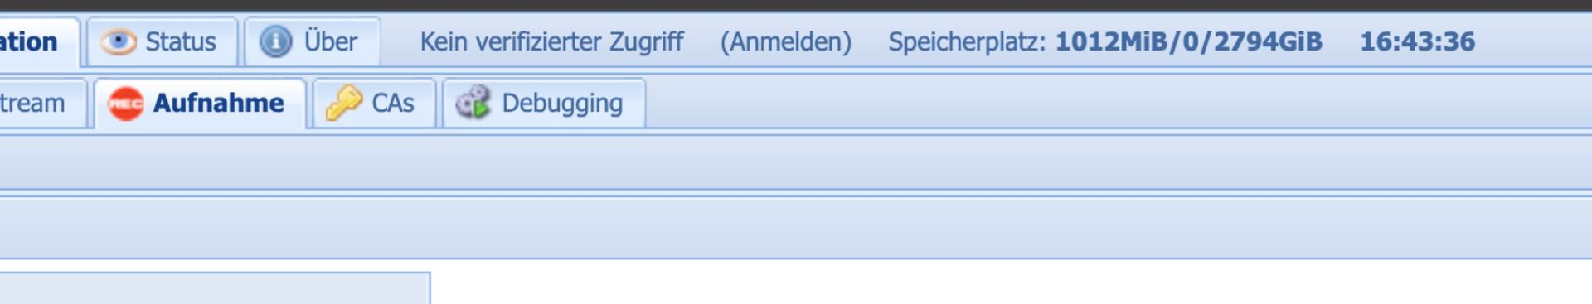Click the 16:43:36 clock display
This screenshot has width=1592, height=304.
(x=1418, y=41)
